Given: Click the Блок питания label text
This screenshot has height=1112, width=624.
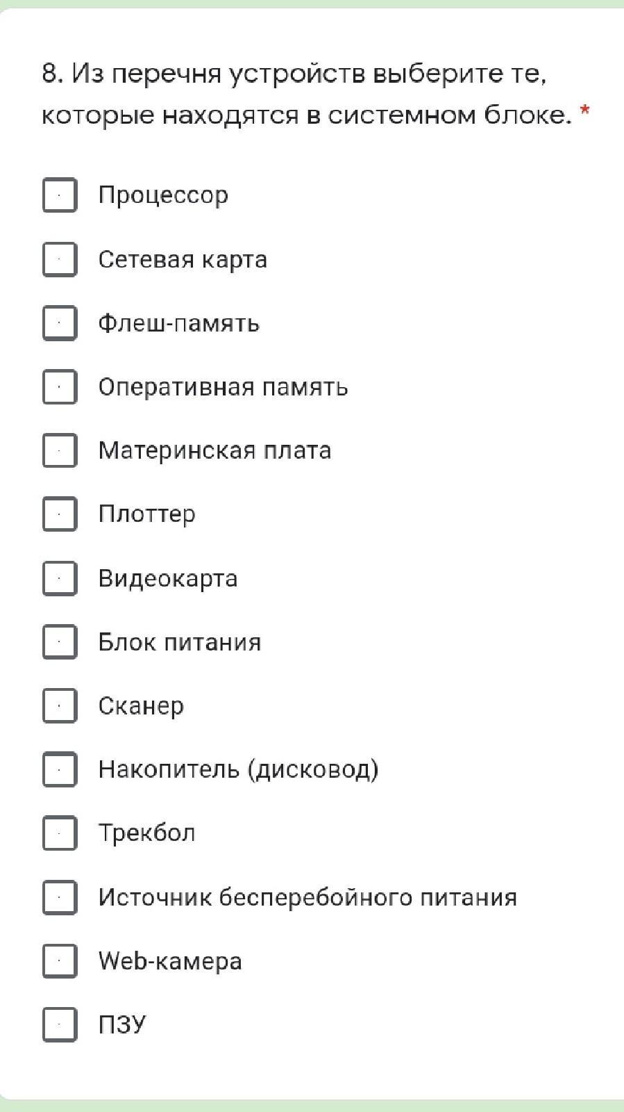Looking at the screenshot, I should [180, 642].
